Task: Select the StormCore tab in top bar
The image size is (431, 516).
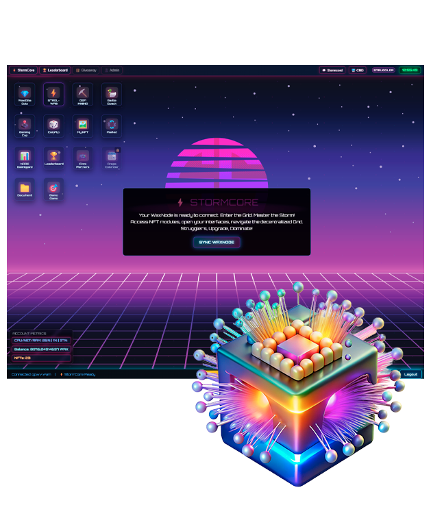Action: pyautogui.click(x=23, y=70)
